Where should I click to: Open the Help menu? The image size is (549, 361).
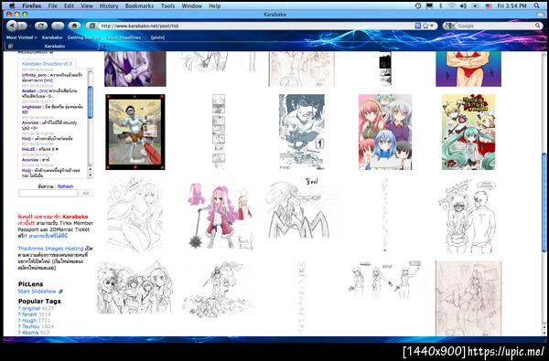click(215, 6)
